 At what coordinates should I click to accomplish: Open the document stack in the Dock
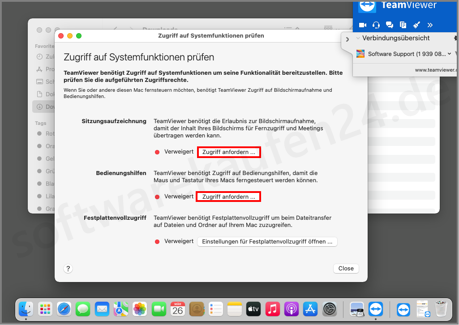(422, 309)
